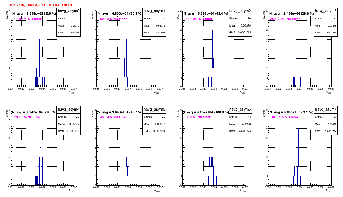Click the A_LED axis title under havg_asym6
The width and height of the screenshot is (343, 197).
243,191
